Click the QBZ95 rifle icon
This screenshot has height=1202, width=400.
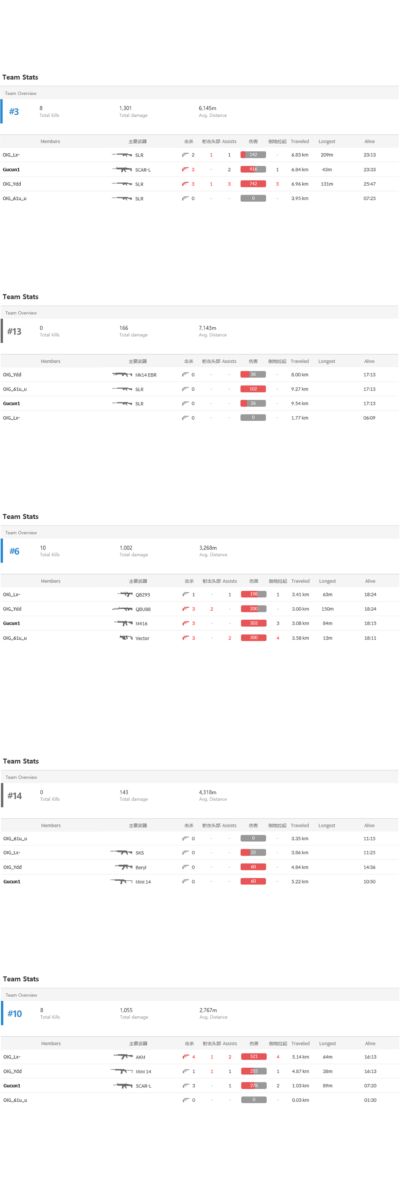(x=125, y=594)
